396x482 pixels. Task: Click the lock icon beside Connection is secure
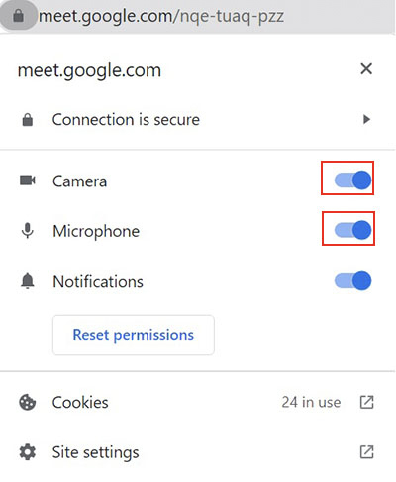coord(28,120)
